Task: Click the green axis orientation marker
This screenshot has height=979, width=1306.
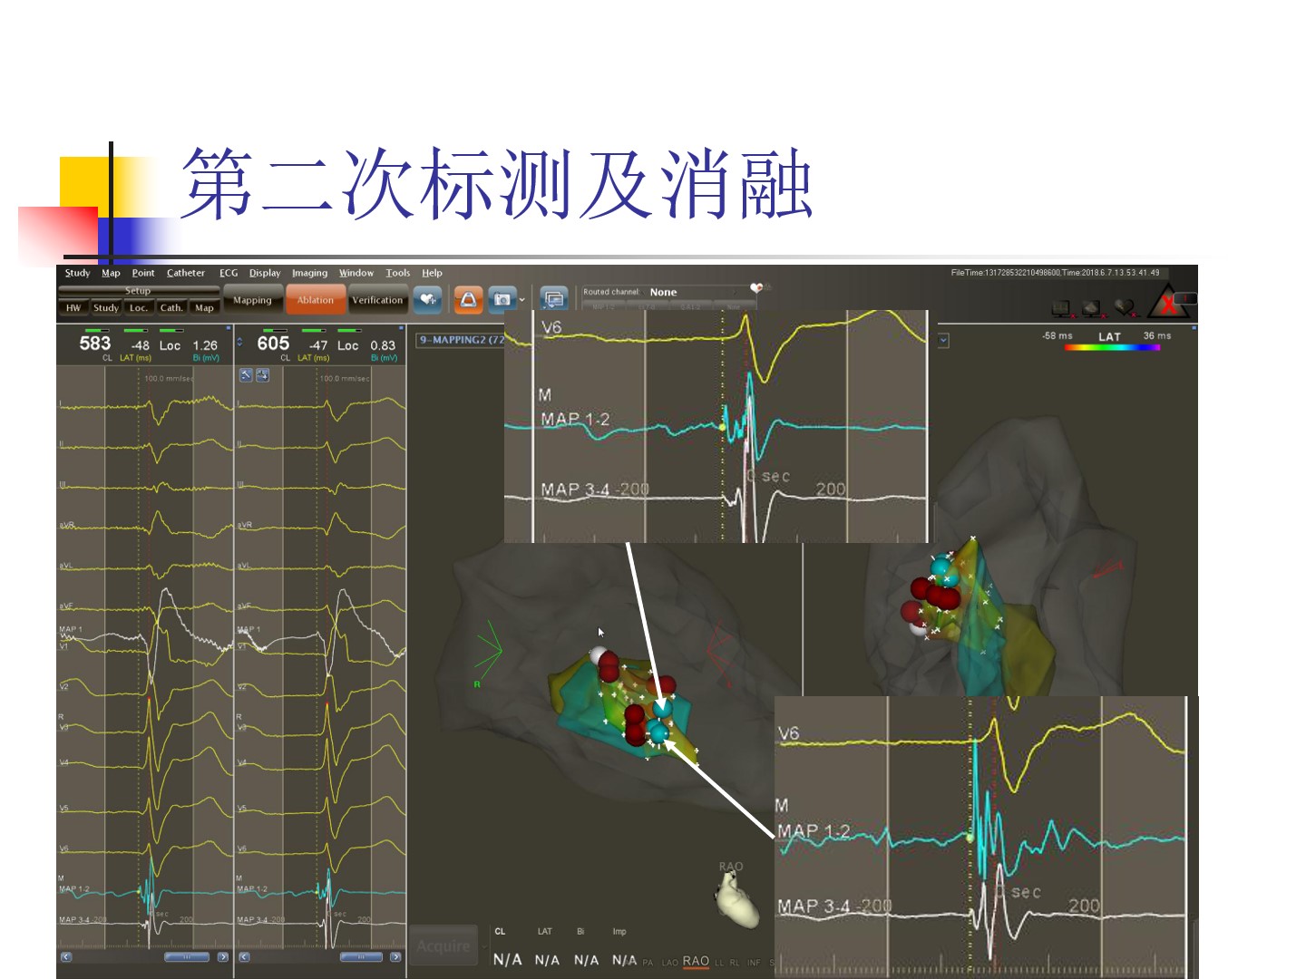Action: (x=488, y=653)
